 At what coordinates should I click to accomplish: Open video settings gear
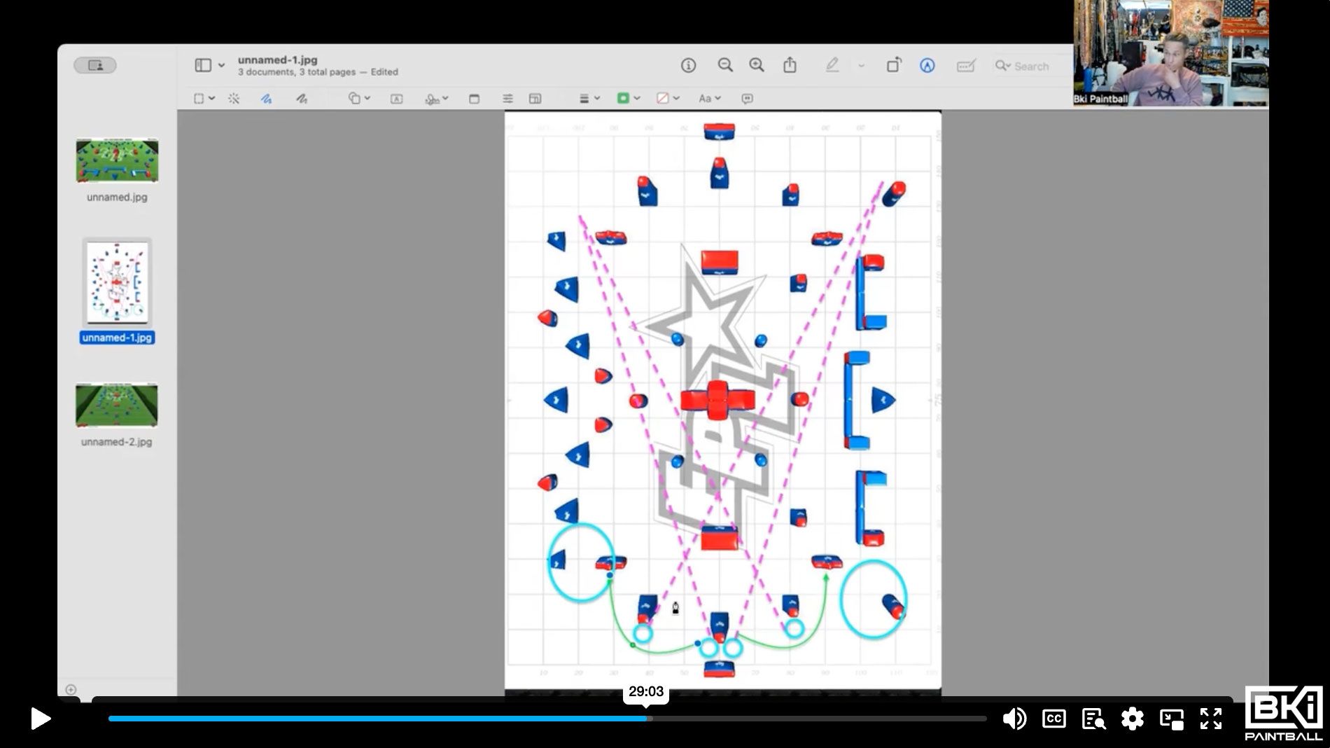point(1132,719)
